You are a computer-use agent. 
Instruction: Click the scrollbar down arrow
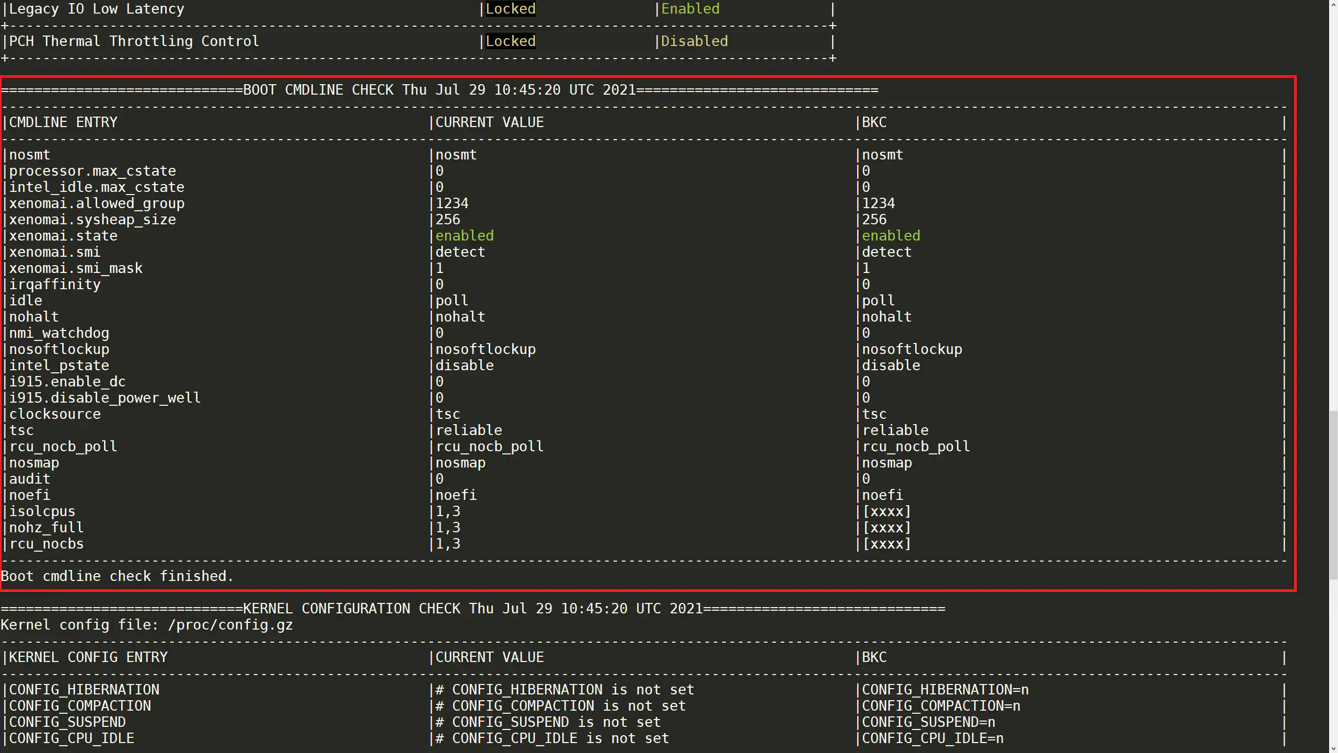tap(1333, 748)
